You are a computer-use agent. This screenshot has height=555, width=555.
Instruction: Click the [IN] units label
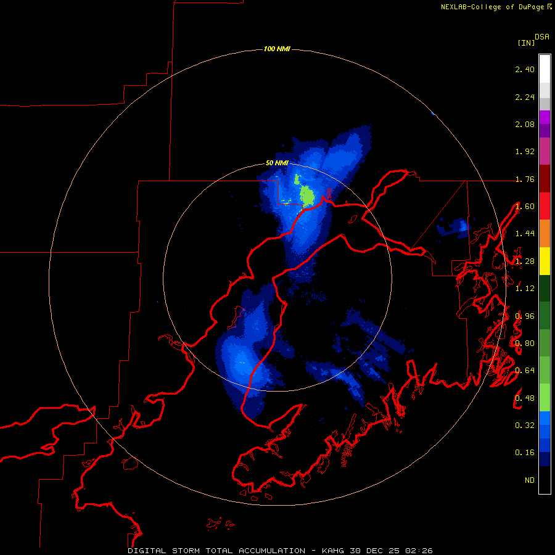[526, 43]
